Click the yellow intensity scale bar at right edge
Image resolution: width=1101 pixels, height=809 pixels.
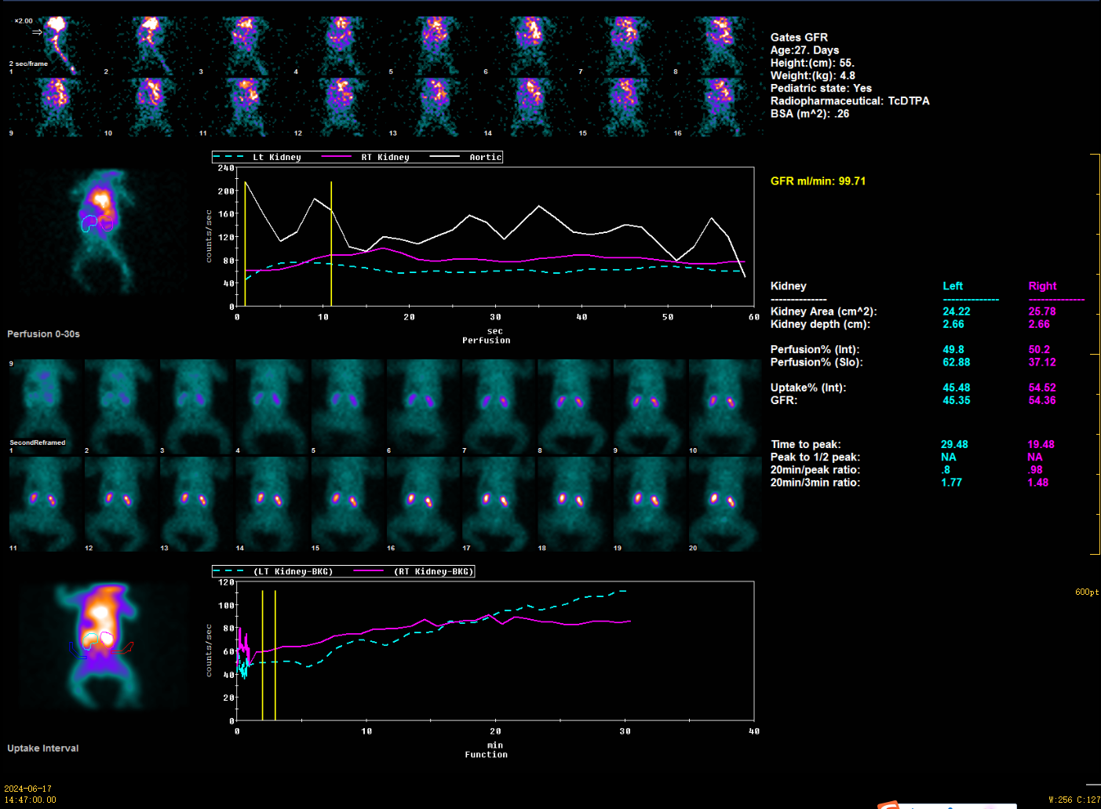point(1096,355)
